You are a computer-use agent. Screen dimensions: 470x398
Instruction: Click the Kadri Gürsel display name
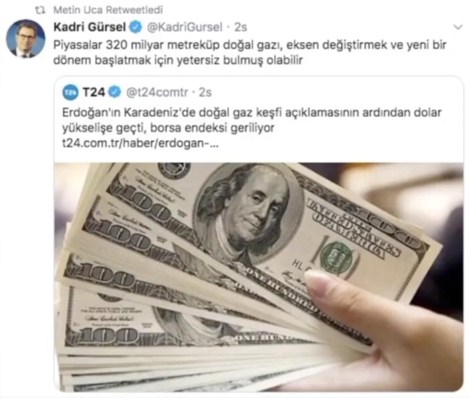[x=90, y=27]
